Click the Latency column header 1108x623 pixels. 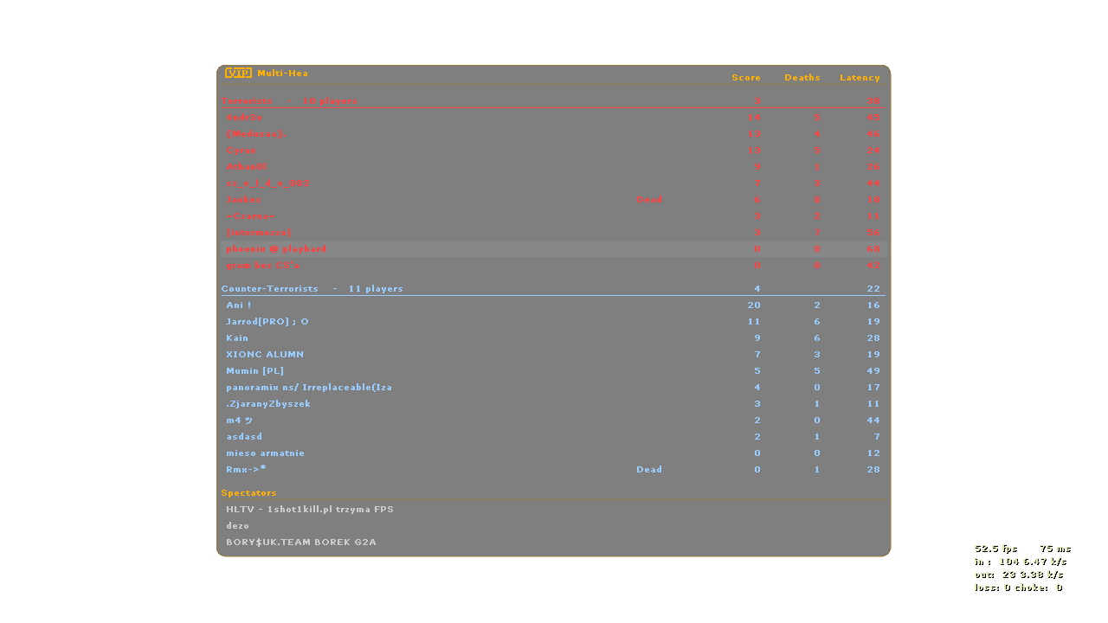pyautogui.click(x=860, y=78)
